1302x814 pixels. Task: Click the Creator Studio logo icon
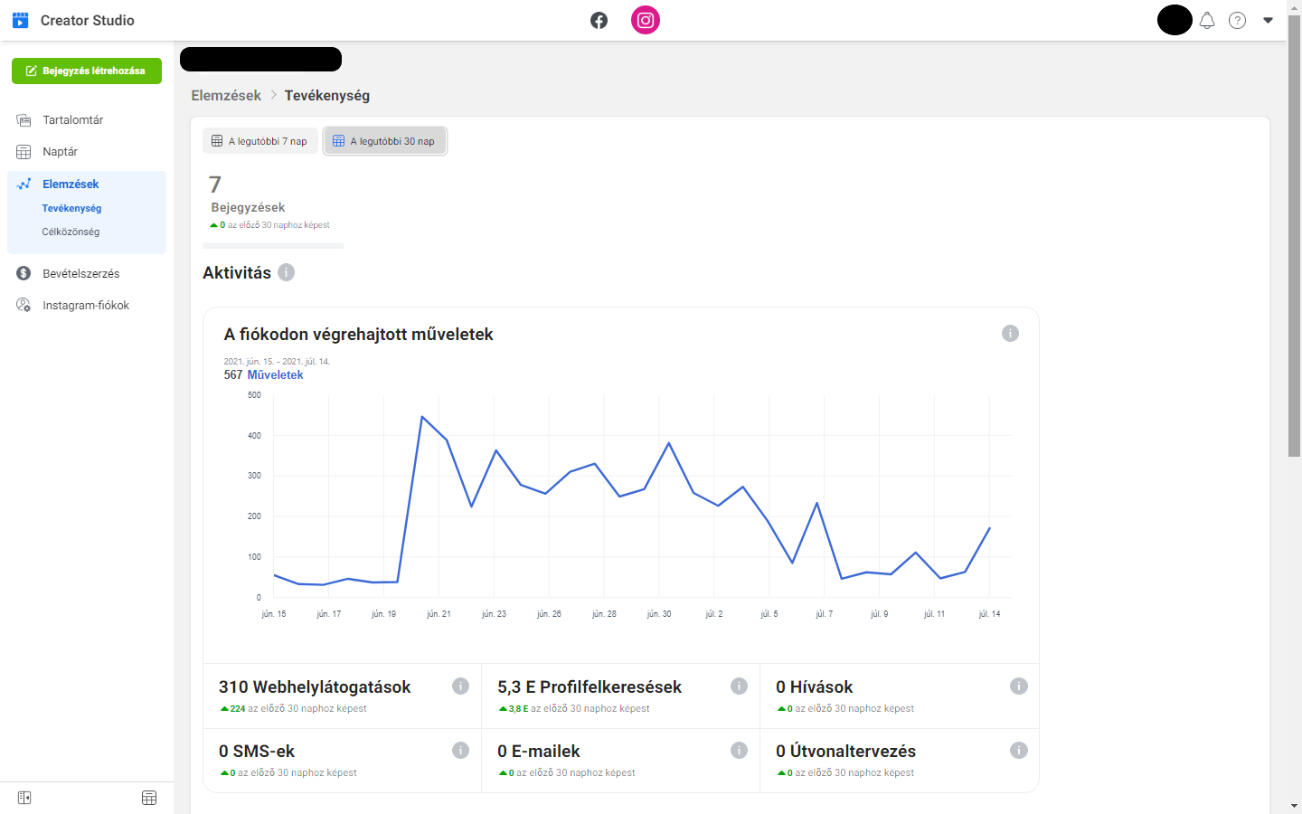[x=20, y=20]
